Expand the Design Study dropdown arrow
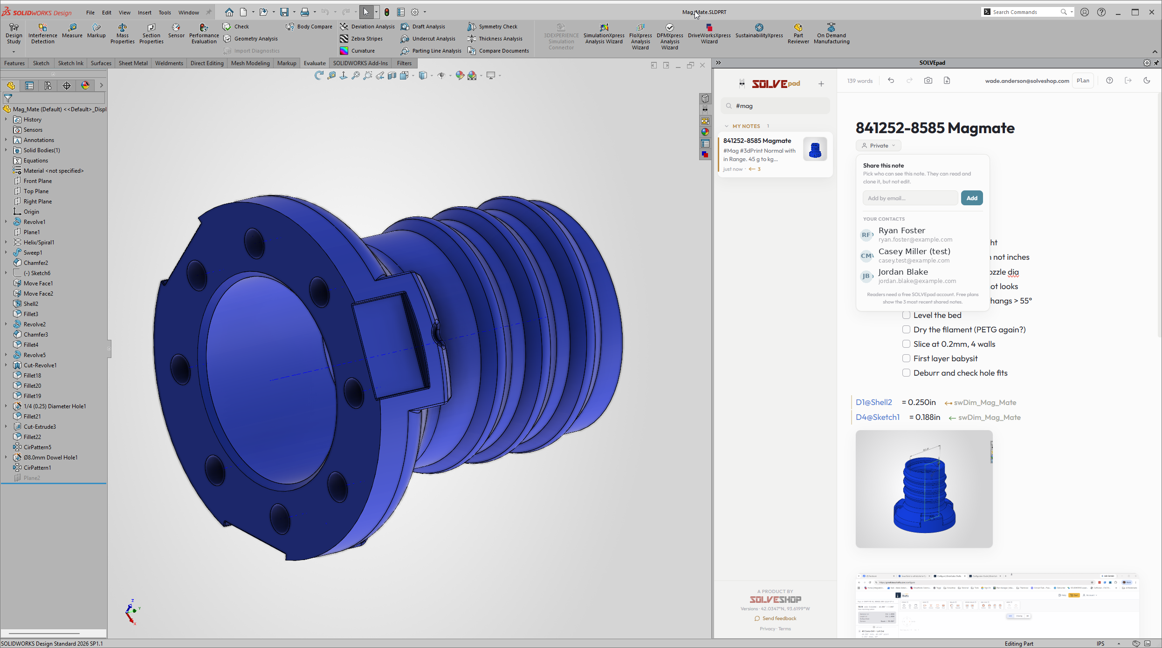The width and height of the screenshot is (1162, 648). (14, 51)
